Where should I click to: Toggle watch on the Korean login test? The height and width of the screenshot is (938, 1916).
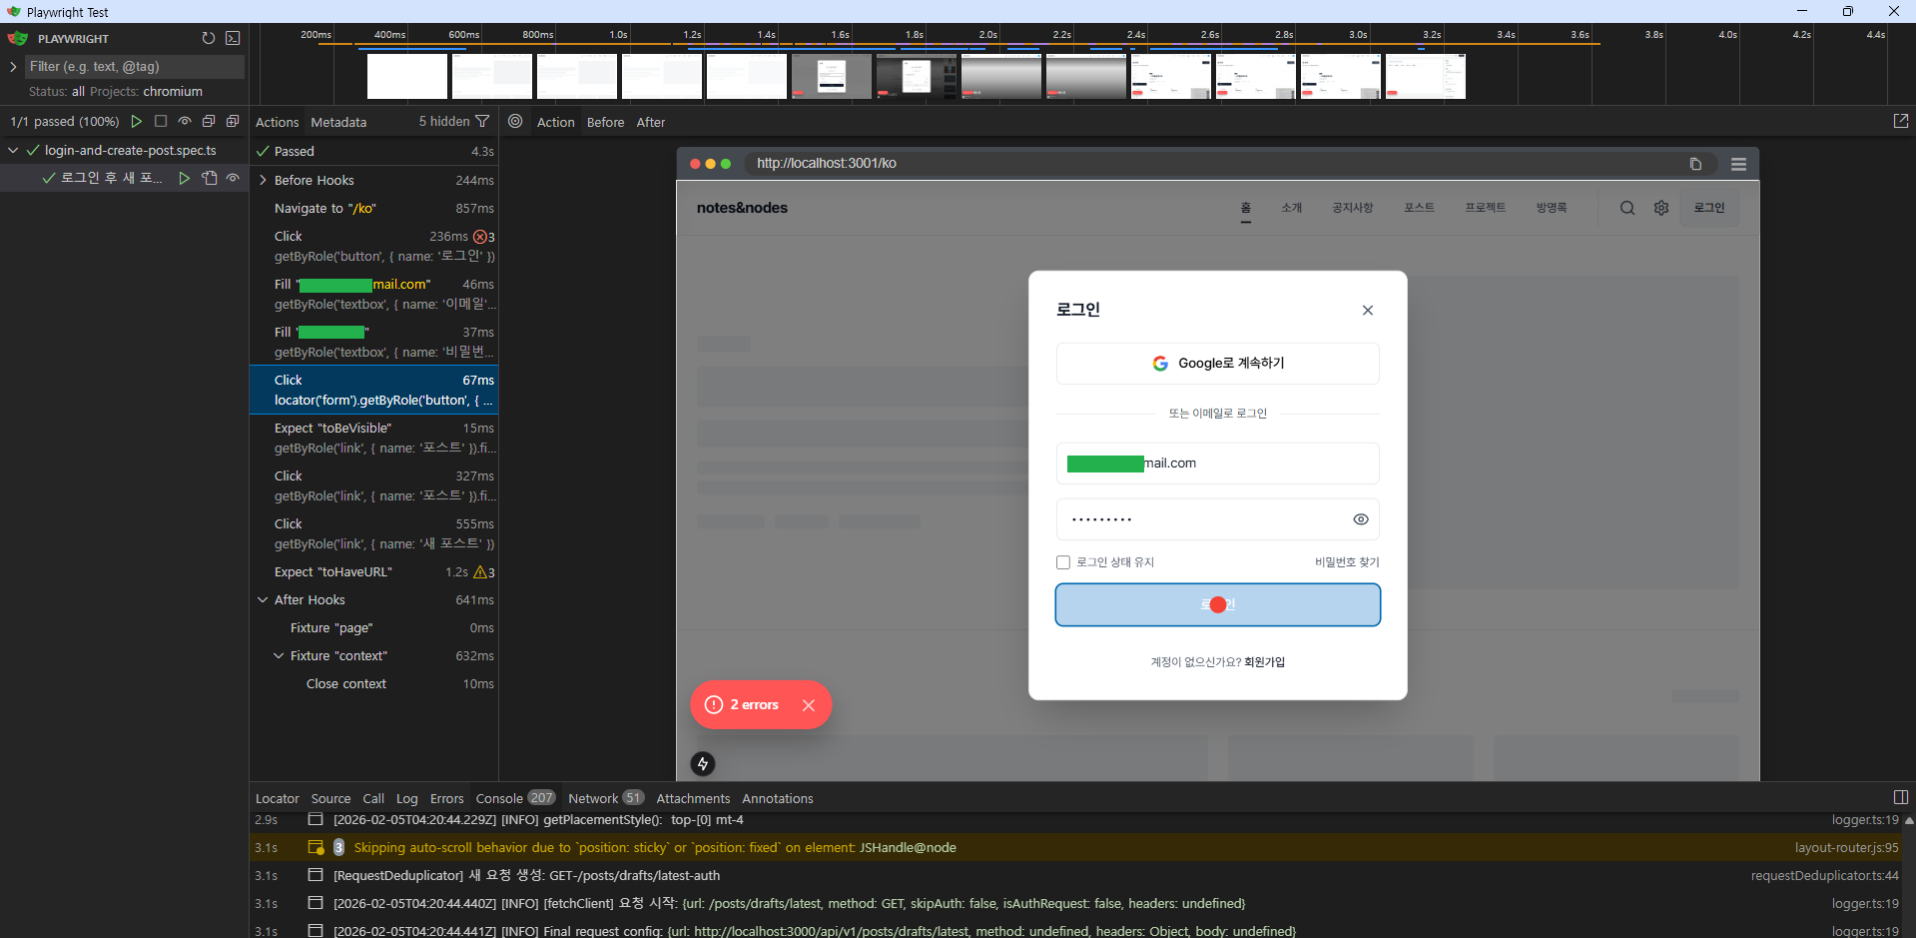point(233,178)
